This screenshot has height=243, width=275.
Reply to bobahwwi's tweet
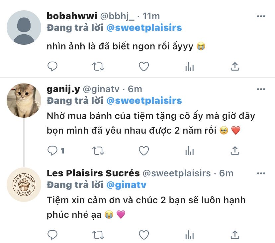tap(52, 67)
